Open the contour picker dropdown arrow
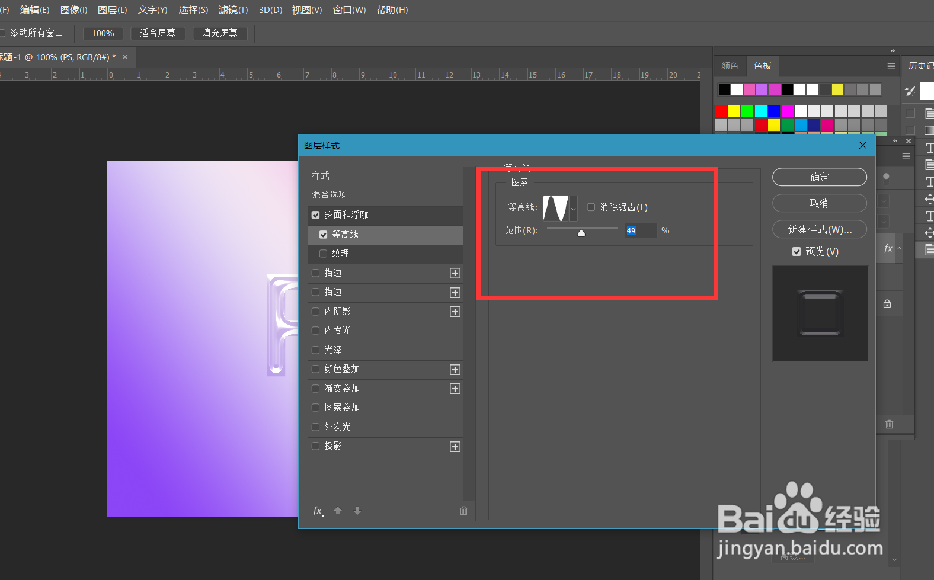The height and width of the screenshot is (580, 934). tap(573, 209)
